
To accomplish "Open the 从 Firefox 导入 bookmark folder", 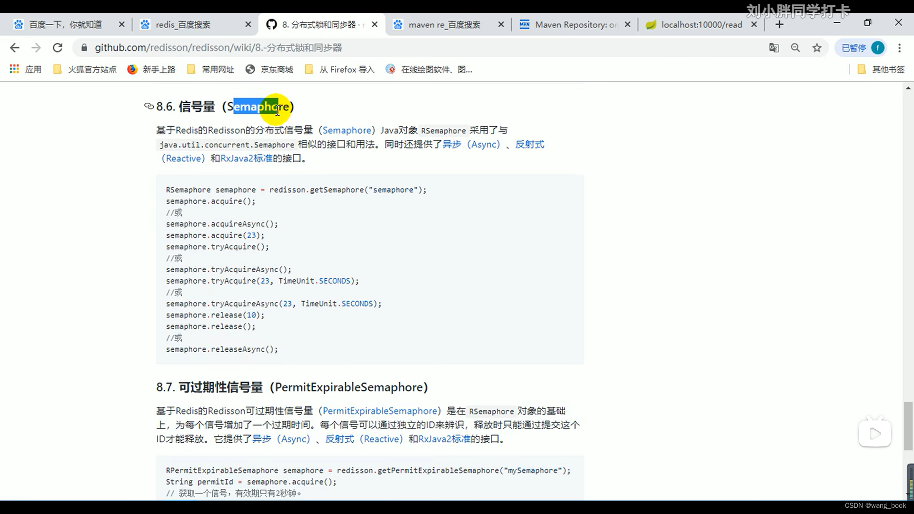I will pyautogui.click(x=339, y=69).
